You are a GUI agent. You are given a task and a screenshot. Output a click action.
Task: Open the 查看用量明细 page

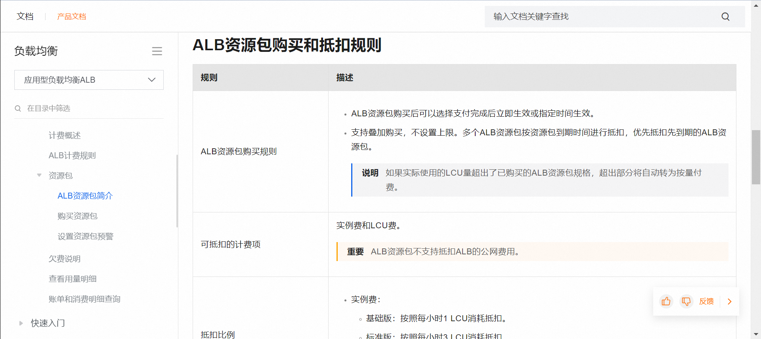(x=73, y=279)
